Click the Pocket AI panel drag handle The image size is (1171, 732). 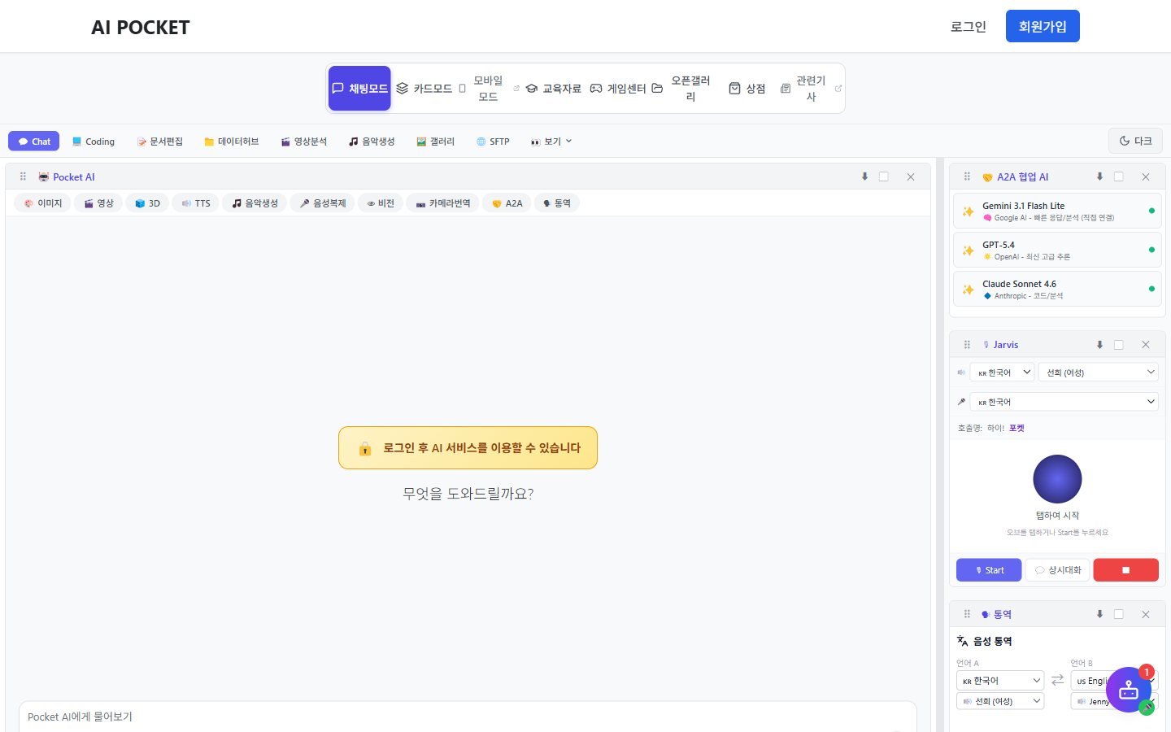click(x=23, y=176)
